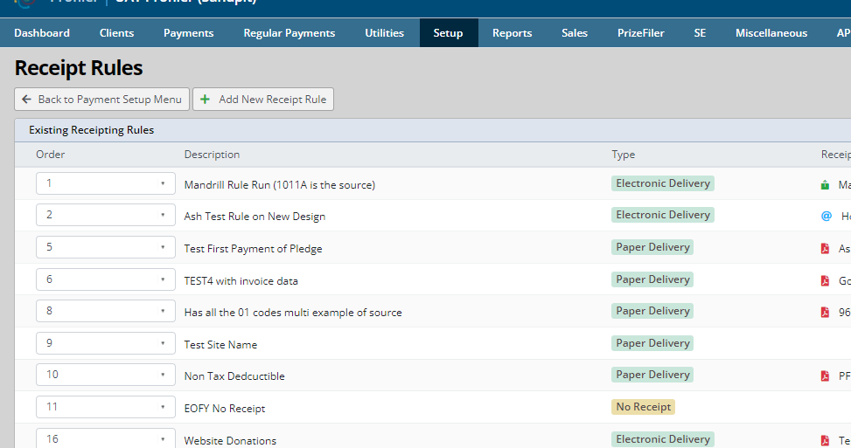
Task: Click 'Non Tax Dedcuctible' description
Action: click(234, 376)
